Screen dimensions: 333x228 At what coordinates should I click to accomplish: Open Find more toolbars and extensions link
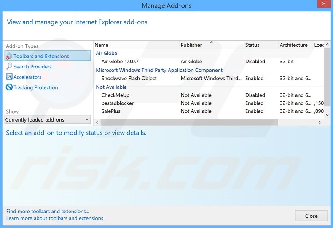pos(48,211)
